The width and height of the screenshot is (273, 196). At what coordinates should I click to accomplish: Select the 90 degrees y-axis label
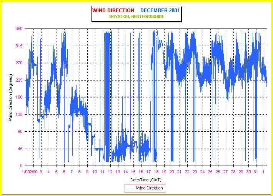pos(20,132)
